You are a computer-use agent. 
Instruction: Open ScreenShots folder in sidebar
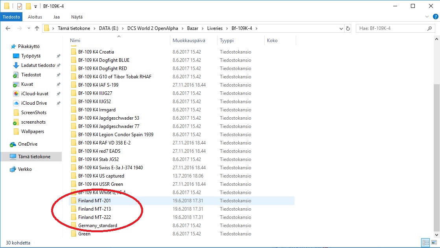[x=34, y=113]
